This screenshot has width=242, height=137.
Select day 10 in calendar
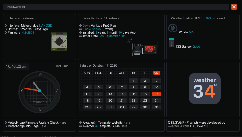157,87
